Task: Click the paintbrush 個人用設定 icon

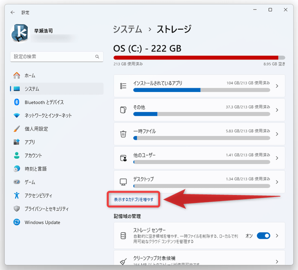Action: pos(17,129)
